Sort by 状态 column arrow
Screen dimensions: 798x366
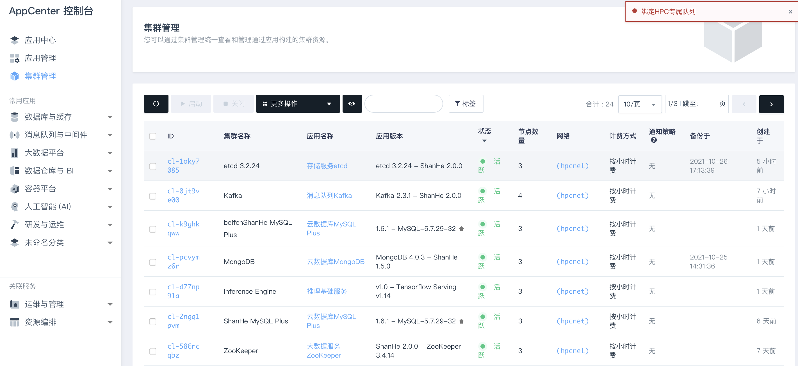[x=484, y=141]
